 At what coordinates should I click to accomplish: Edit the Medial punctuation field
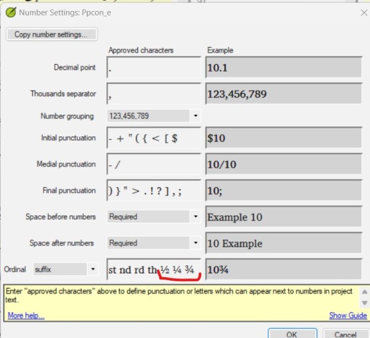(154, 164)
